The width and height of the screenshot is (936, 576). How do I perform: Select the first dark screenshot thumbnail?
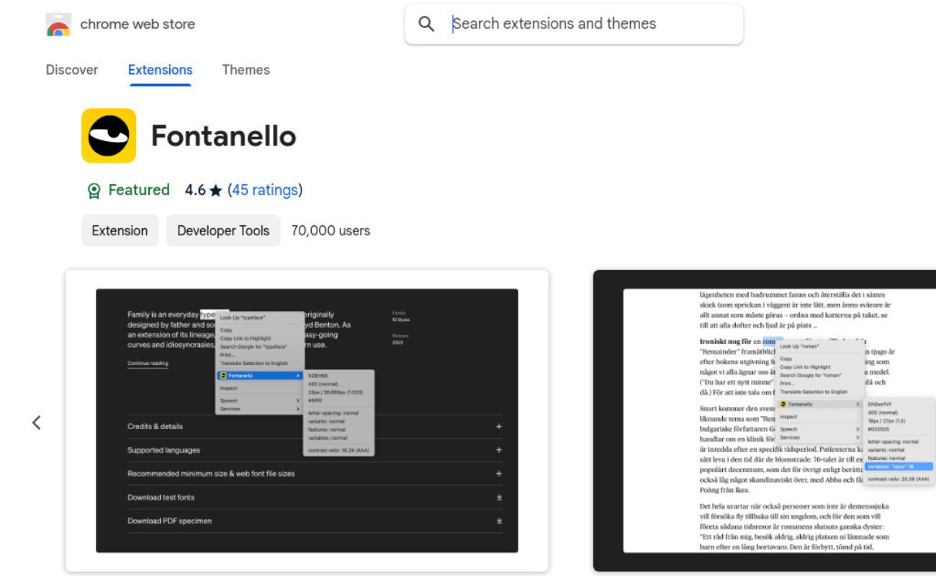click(307, 420)
